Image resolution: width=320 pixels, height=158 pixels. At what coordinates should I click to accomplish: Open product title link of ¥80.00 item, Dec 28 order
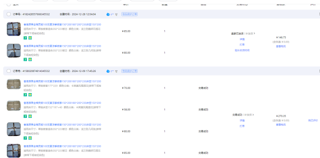62,46
